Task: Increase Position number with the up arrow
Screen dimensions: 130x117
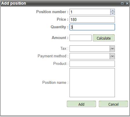Action: pos(113,10)
